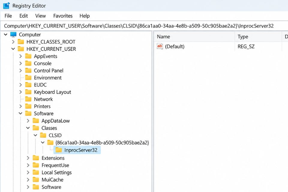The height and width of the screenshot is (192, 288).
Task: Click the REG_SZ type cell
Action: [x=246, y=46]
